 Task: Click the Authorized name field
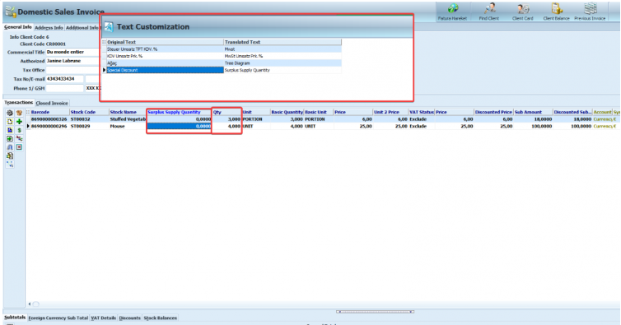pyautogui.click(x=72, y=61)
